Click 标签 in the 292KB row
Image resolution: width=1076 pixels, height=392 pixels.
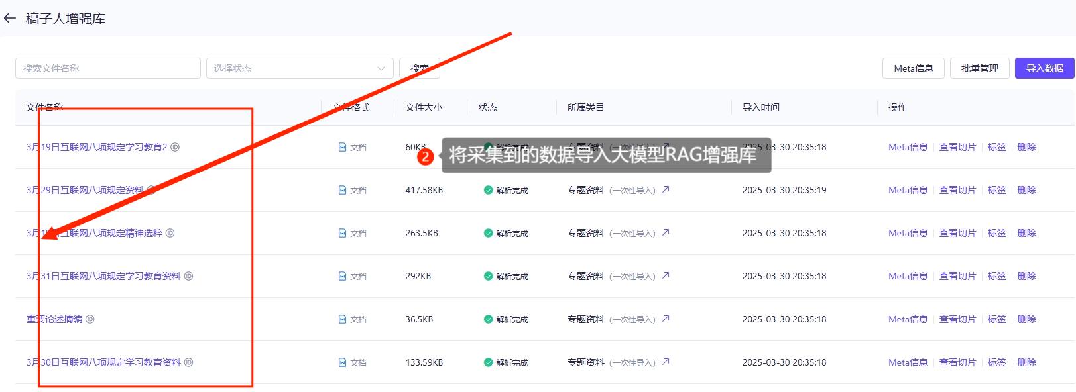[997, 276]
